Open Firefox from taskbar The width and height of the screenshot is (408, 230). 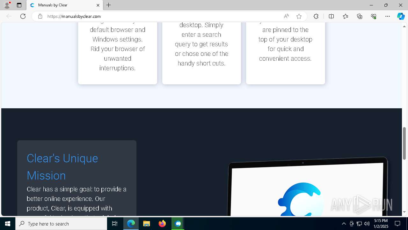[x=162, y=224]
